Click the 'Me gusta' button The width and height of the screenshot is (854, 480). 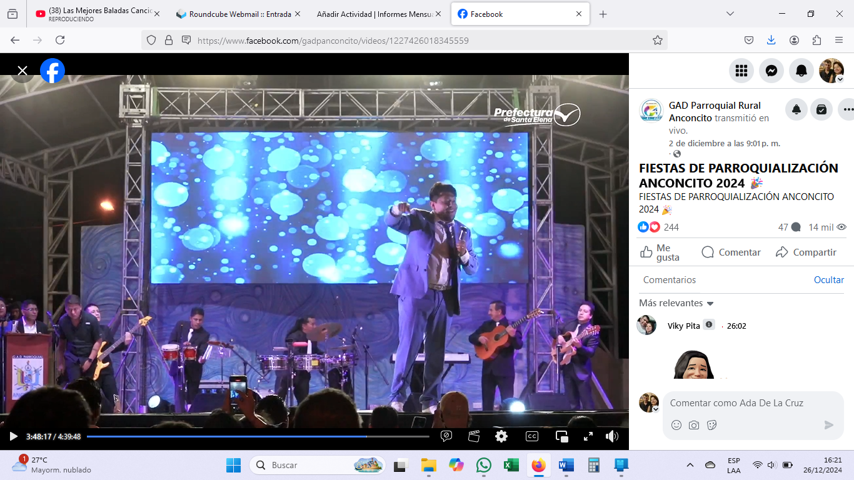(661, 252)
